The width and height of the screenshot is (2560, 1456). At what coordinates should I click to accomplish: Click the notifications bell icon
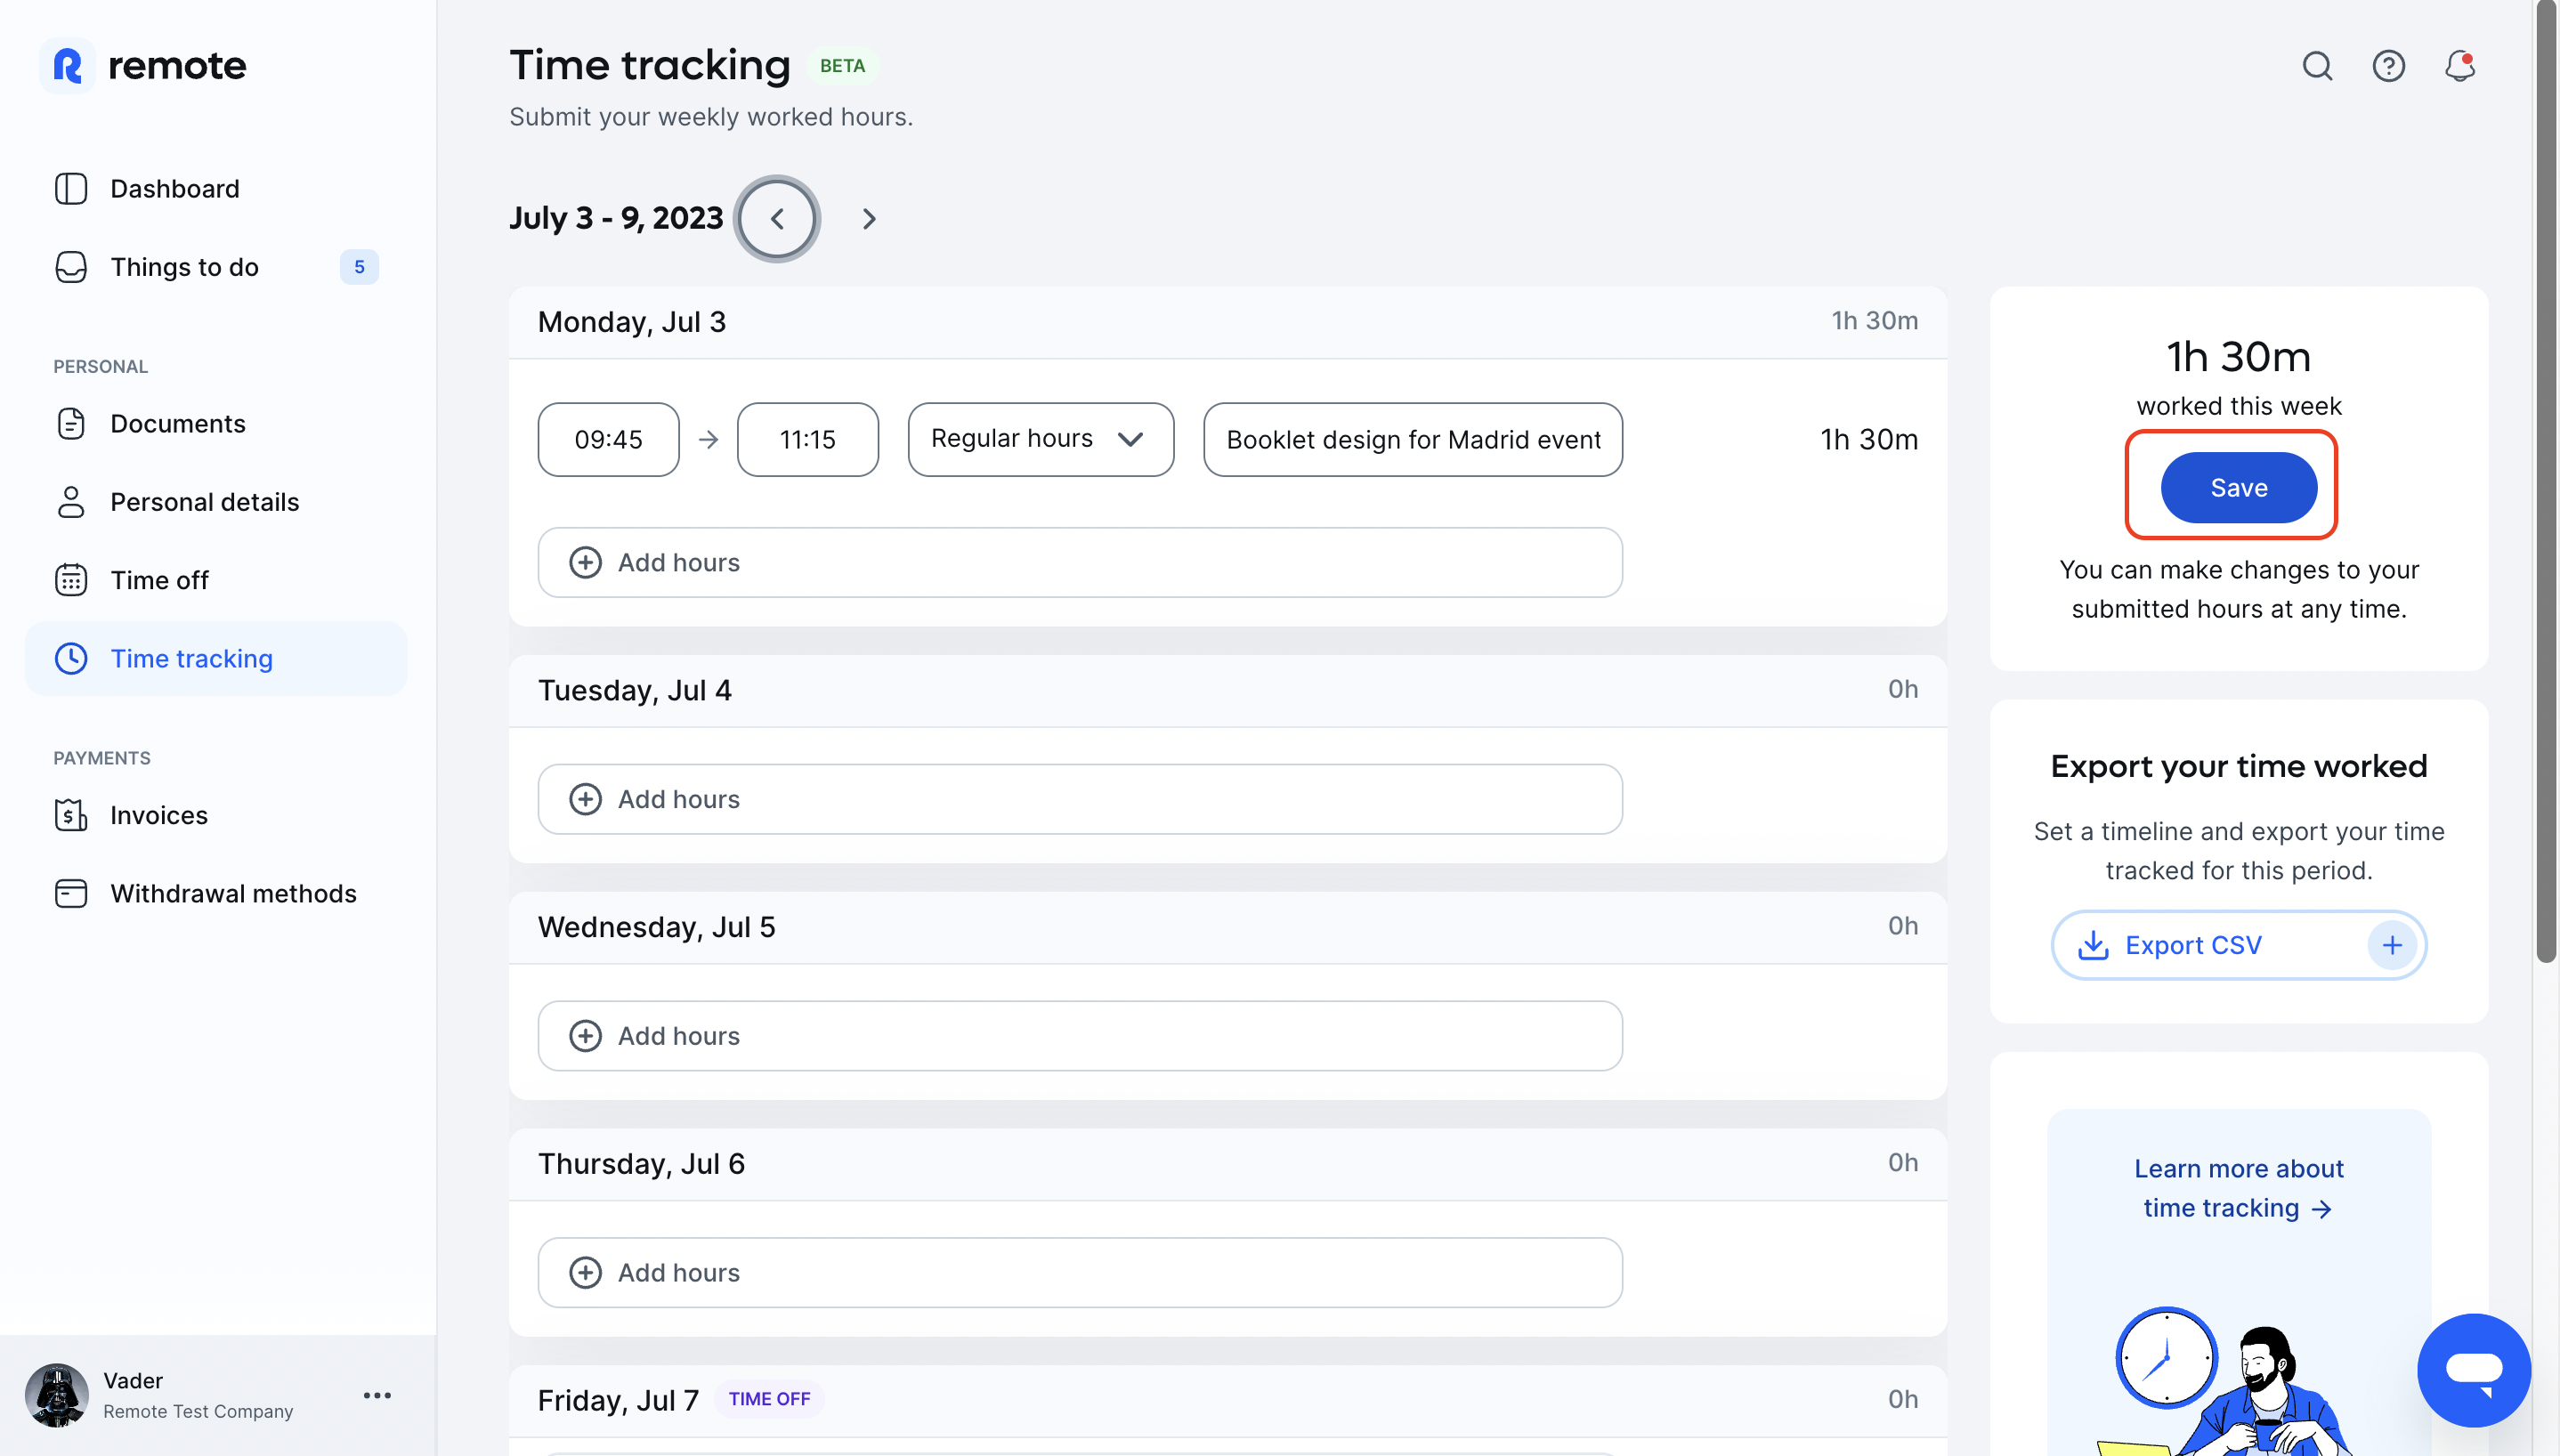tap(2459, 66)
